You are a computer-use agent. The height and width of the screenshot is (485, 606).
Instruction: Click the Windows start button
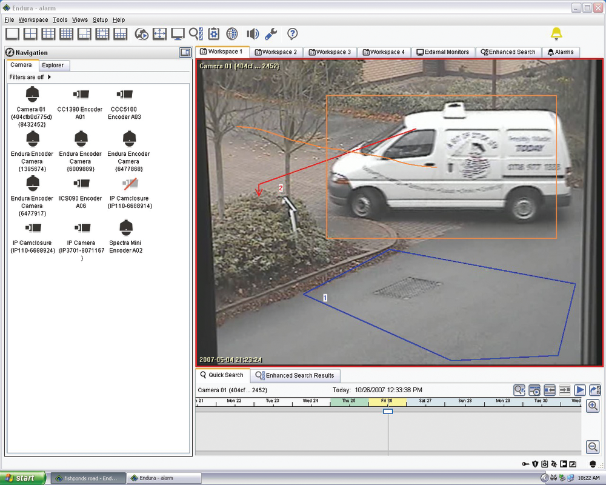coord(22,478)
